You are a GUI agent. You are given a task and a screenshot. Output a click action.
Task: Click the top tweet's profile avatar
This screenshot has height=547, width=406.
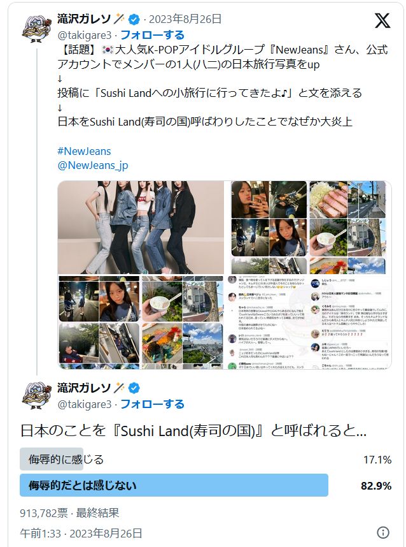coord(36,29)
